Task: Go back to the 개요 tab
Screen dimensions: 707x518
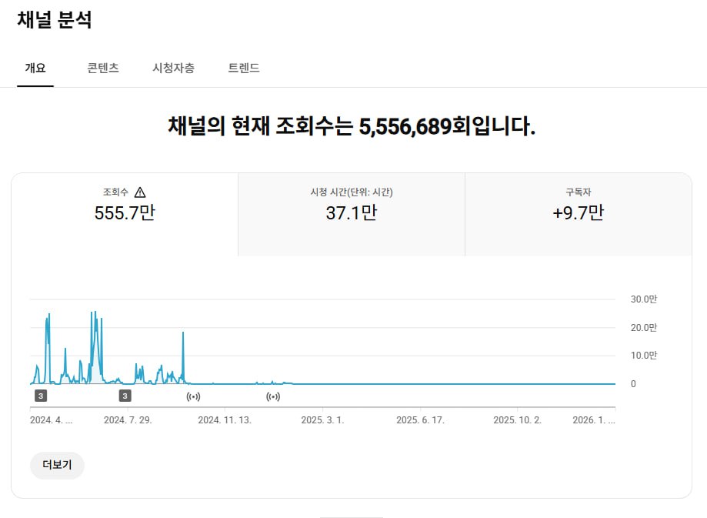Action: click(35, 68)
